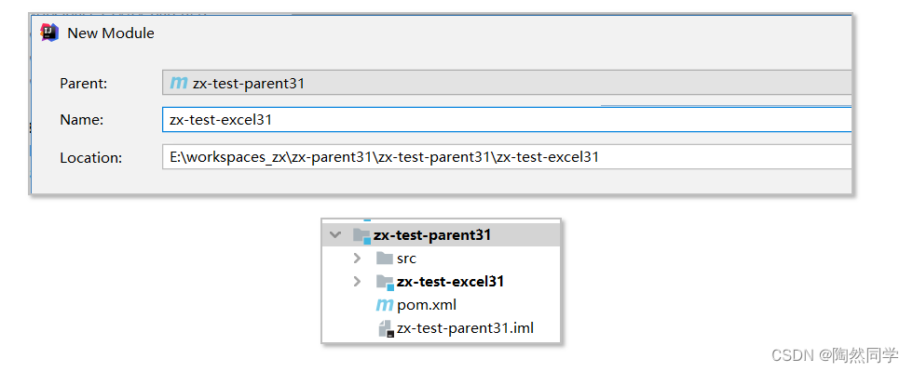
Task: Click the zx-test-parent31 module folder icon
Action: [x=362, y=235]
